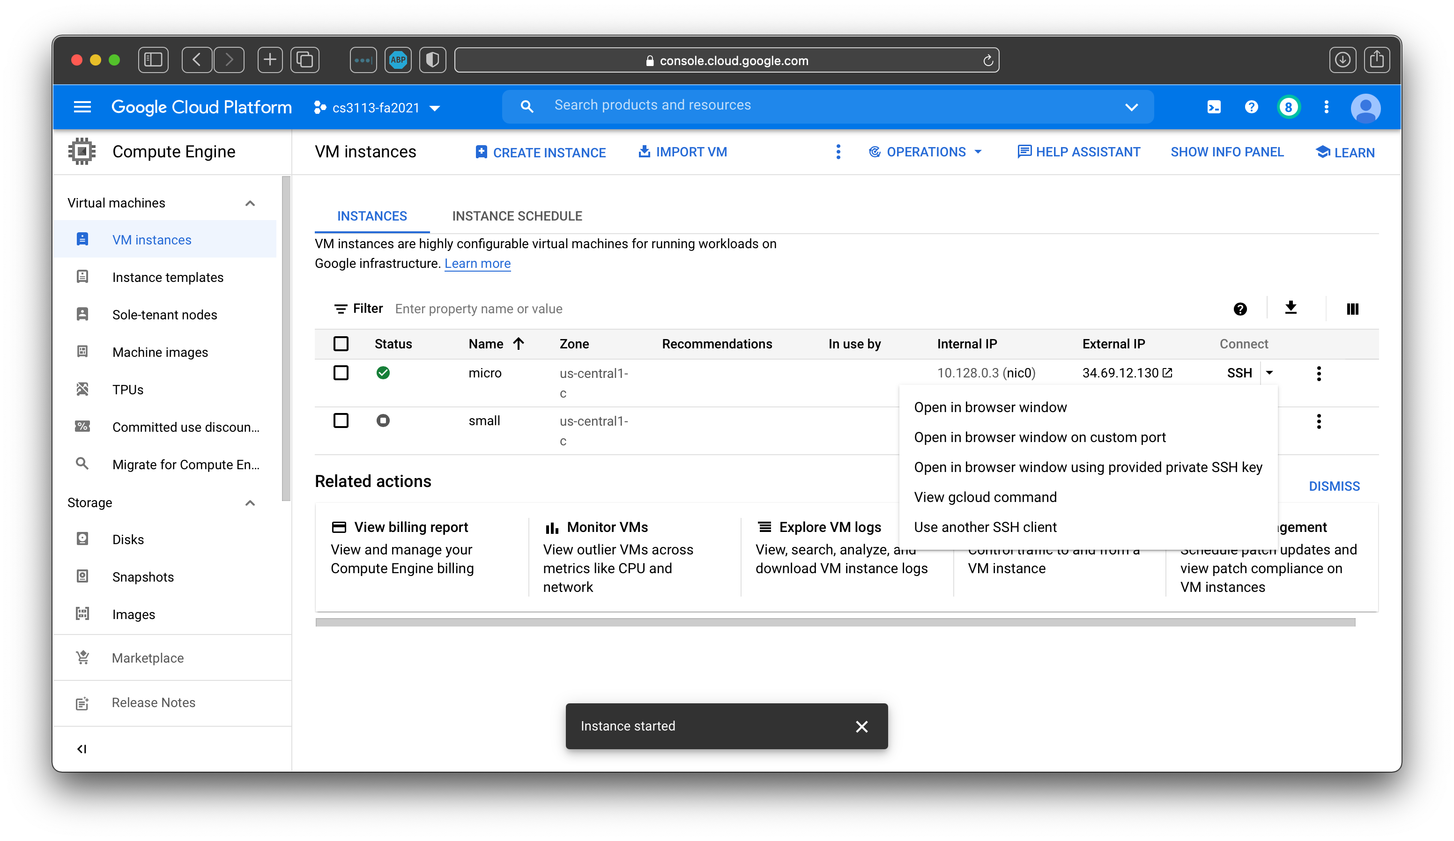
Task: Check the select-all instances checkbox
Action: click(x=341, y=343)
